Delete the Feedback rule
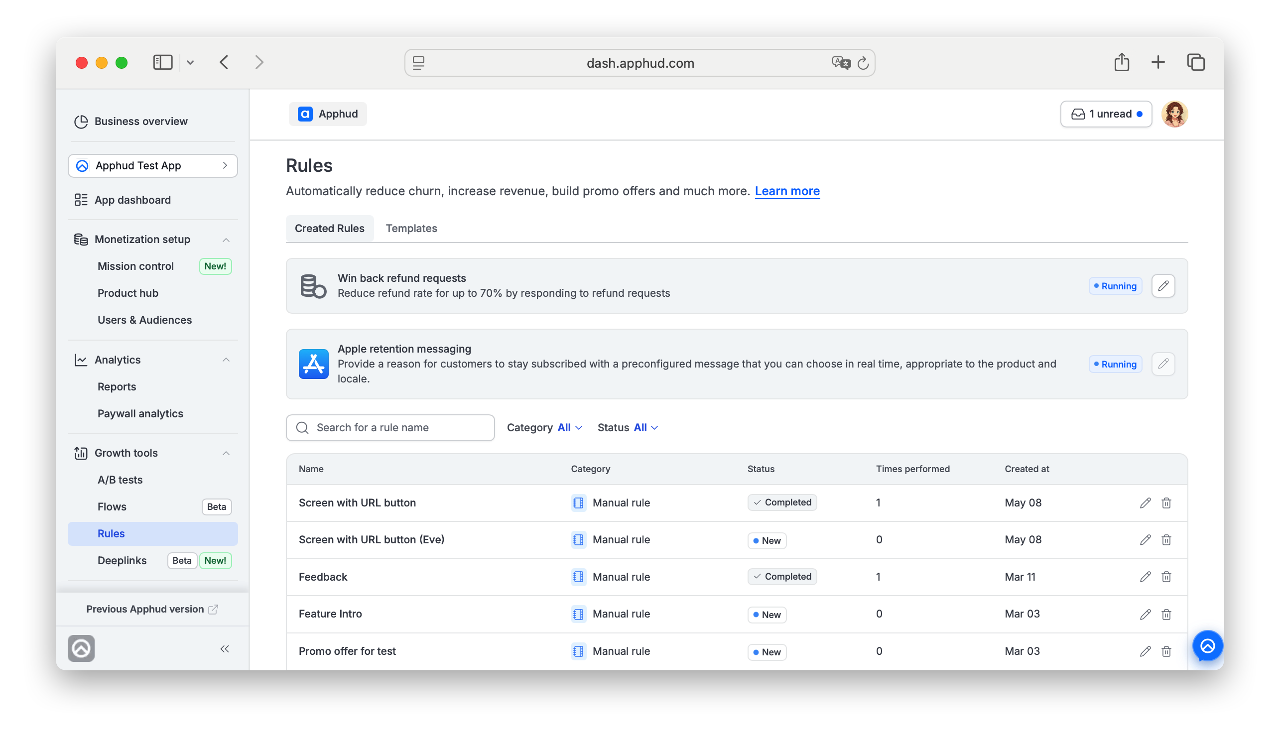This screenshot has height=745, width=1280. (x=1166, y=576)
